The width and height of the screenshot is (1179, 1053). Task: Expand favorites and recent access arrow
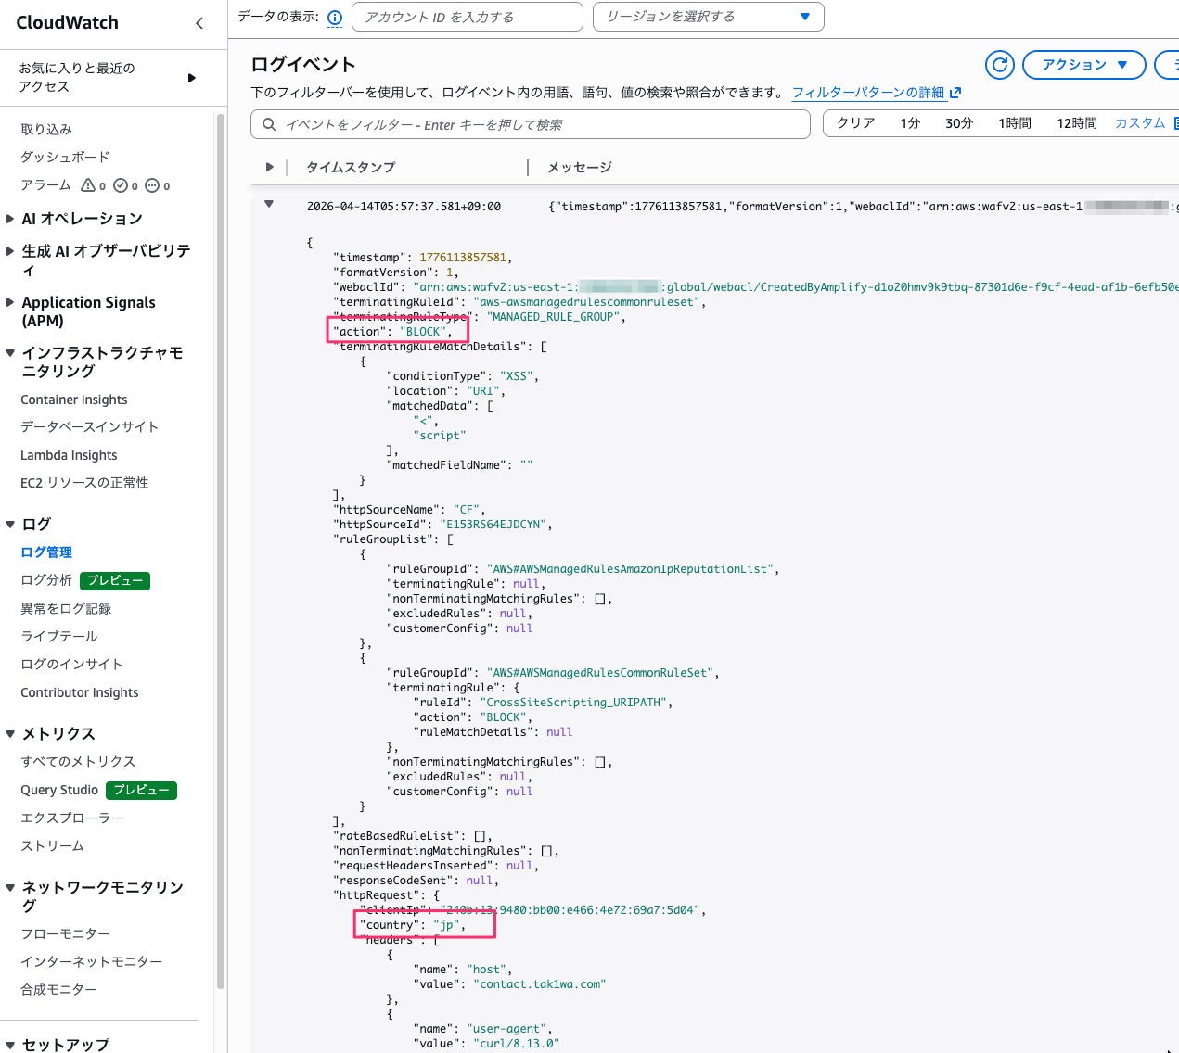[x=192, y=78]
